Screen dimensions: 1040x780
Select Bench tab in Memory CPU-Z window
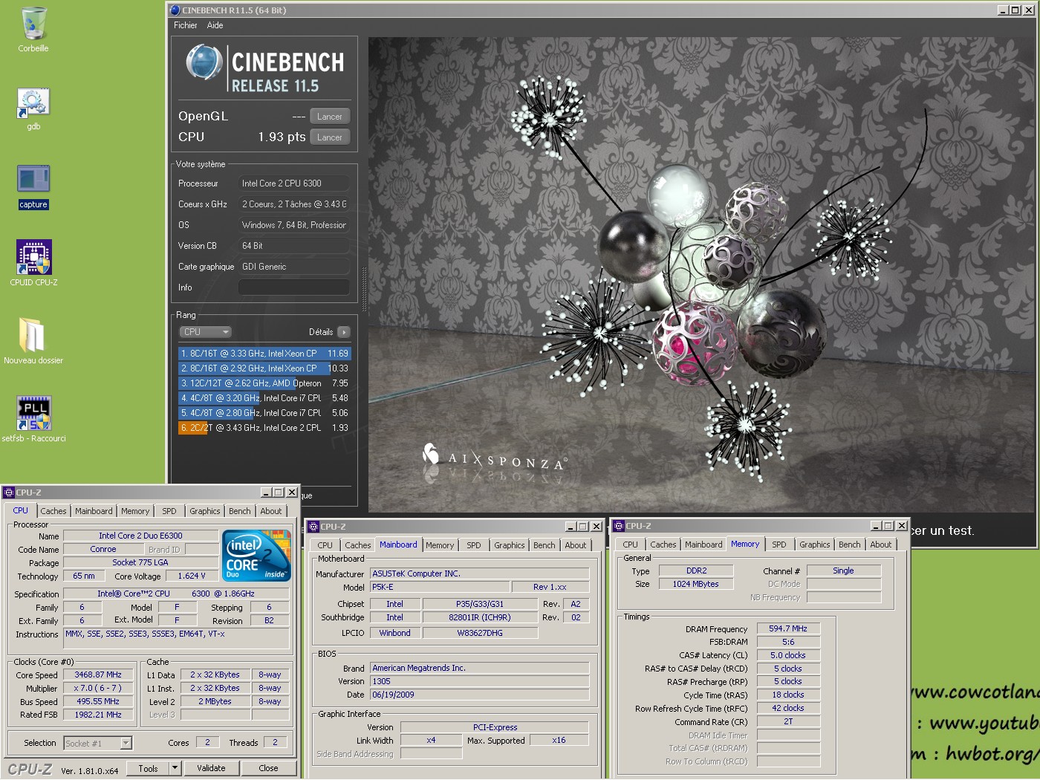point(849,545)
